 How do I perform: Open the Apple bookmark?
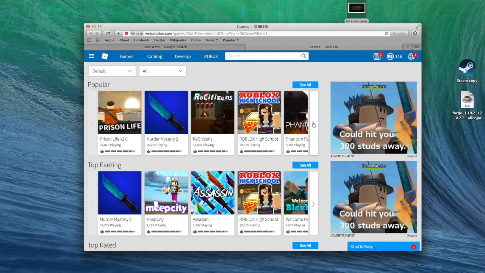pyautogui.click(x=110, y=40)
